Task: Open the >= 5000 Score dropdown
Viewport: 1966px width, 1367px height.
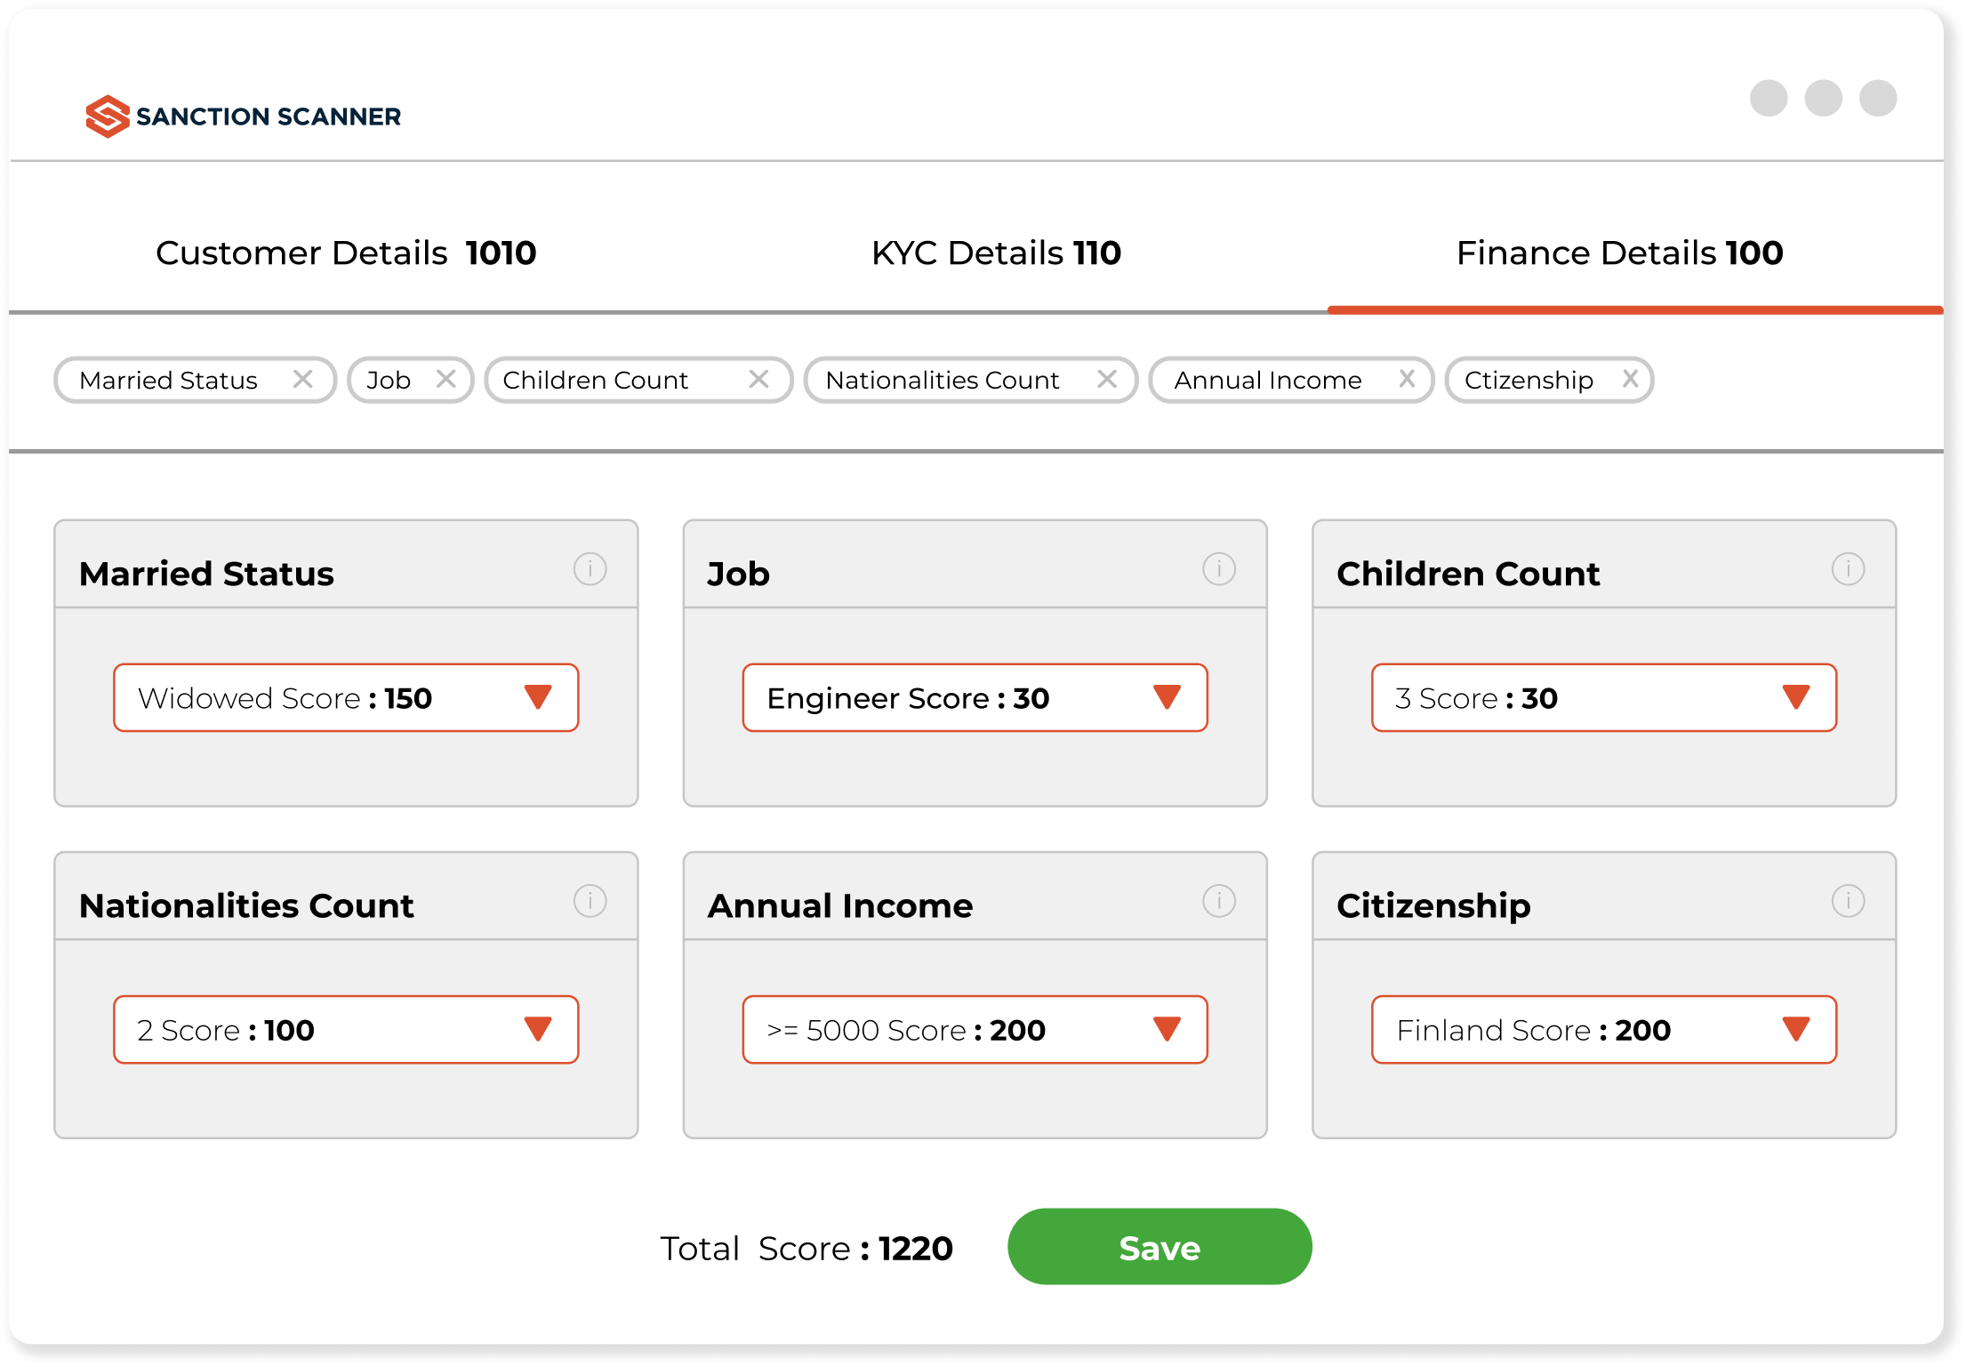Action: [x=975, y=1030]
